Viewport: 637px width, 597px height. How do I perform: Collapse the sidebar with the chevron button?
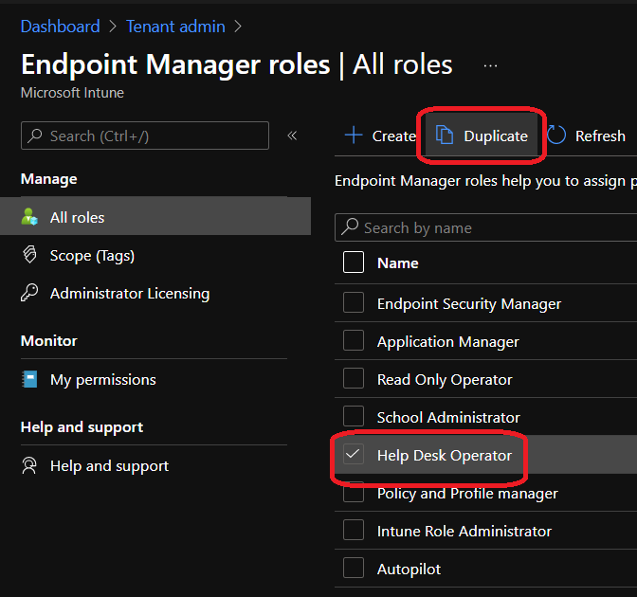[x=292, y=136]
